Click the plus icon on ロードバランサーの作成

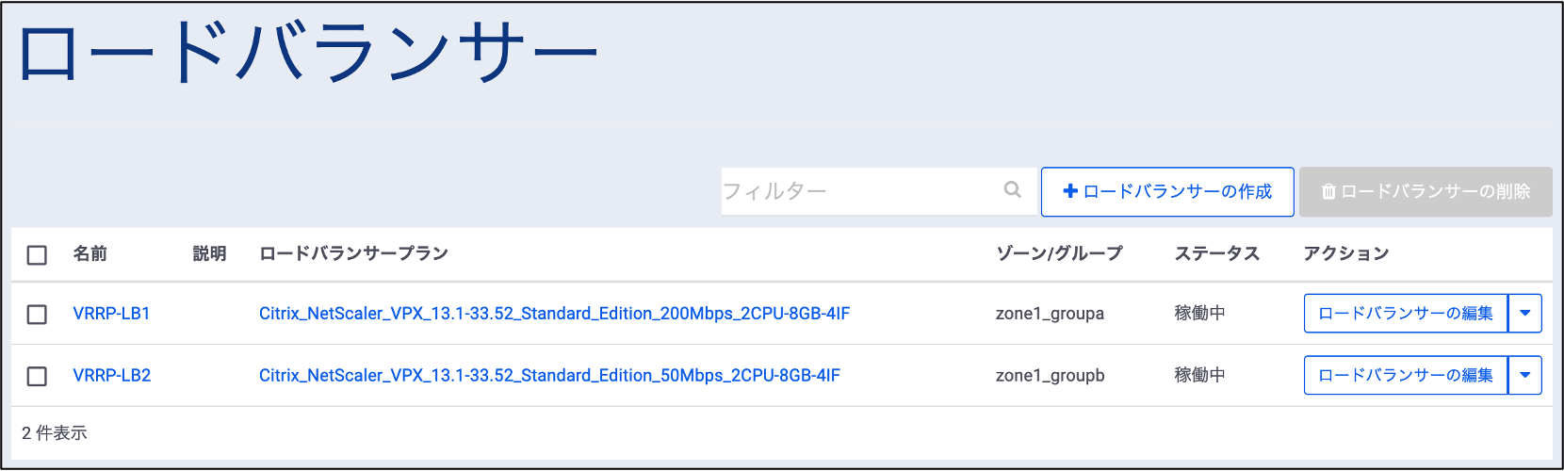(x=1070, y=191)
